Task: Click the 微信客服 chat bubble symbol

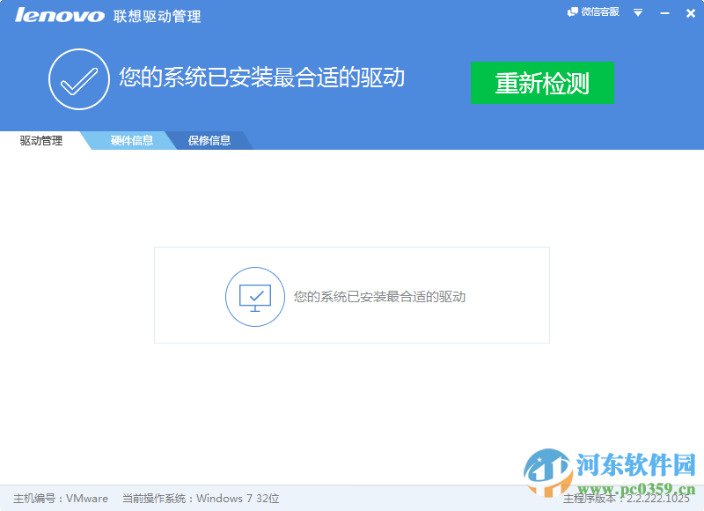Action: click(574, 12)
